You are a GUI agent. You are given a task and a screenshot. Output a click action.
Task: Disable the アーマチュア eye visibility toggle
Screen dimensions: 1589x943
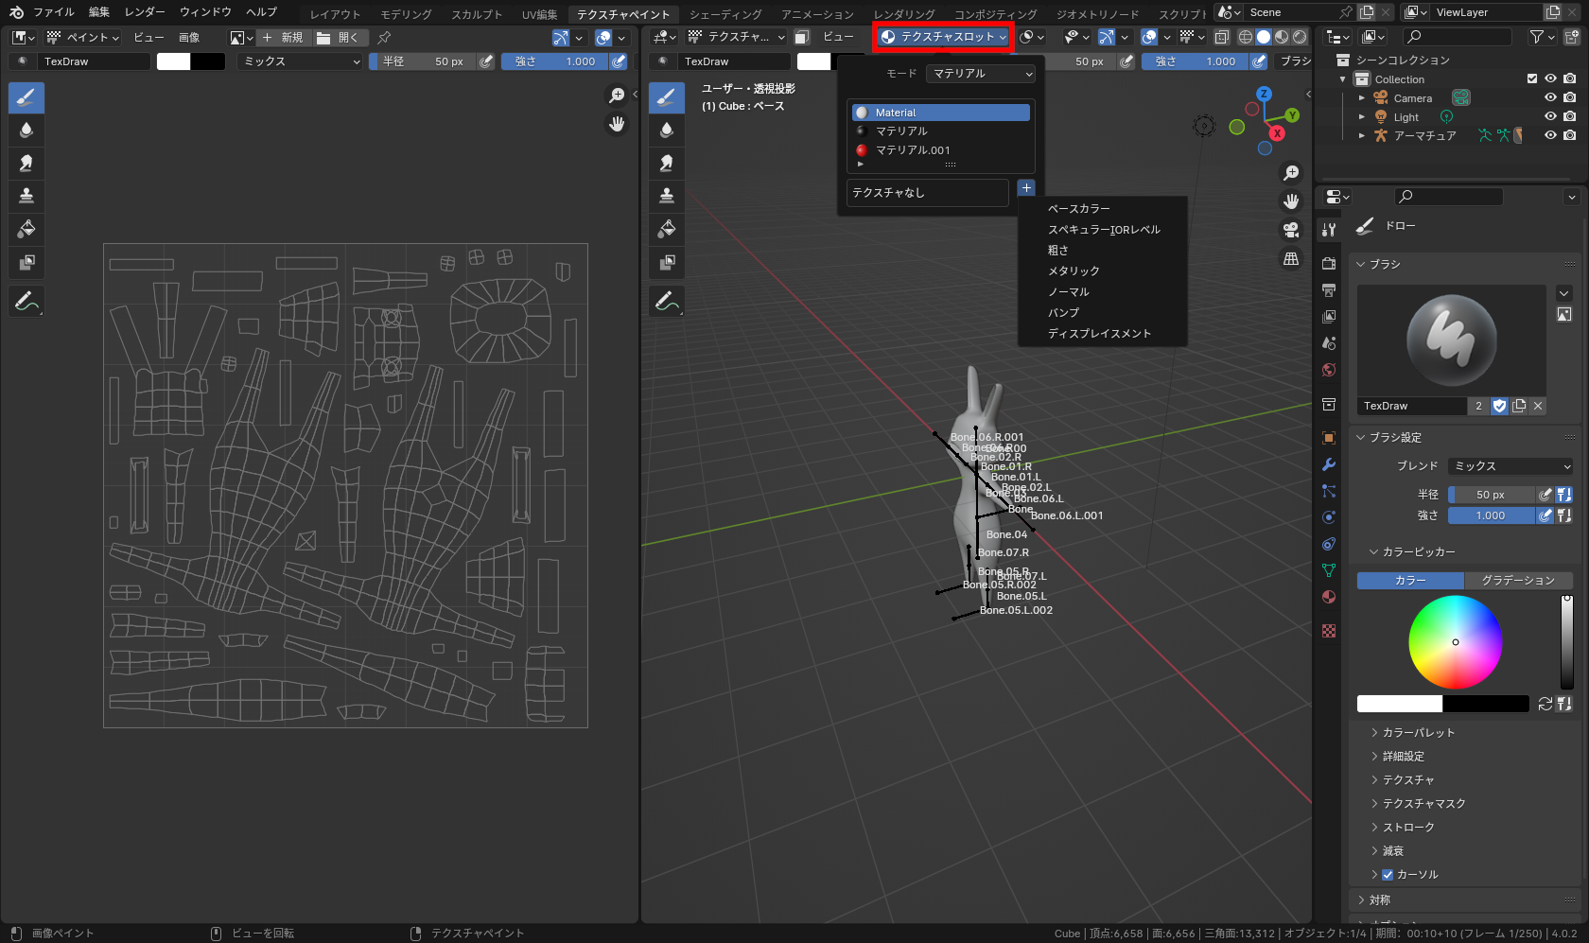click(1550, 134)
